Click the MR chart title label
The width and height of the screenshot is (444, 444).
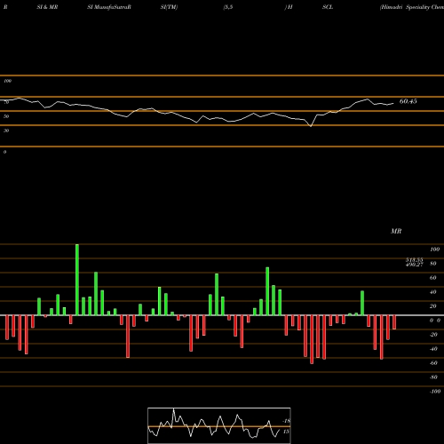396,231
